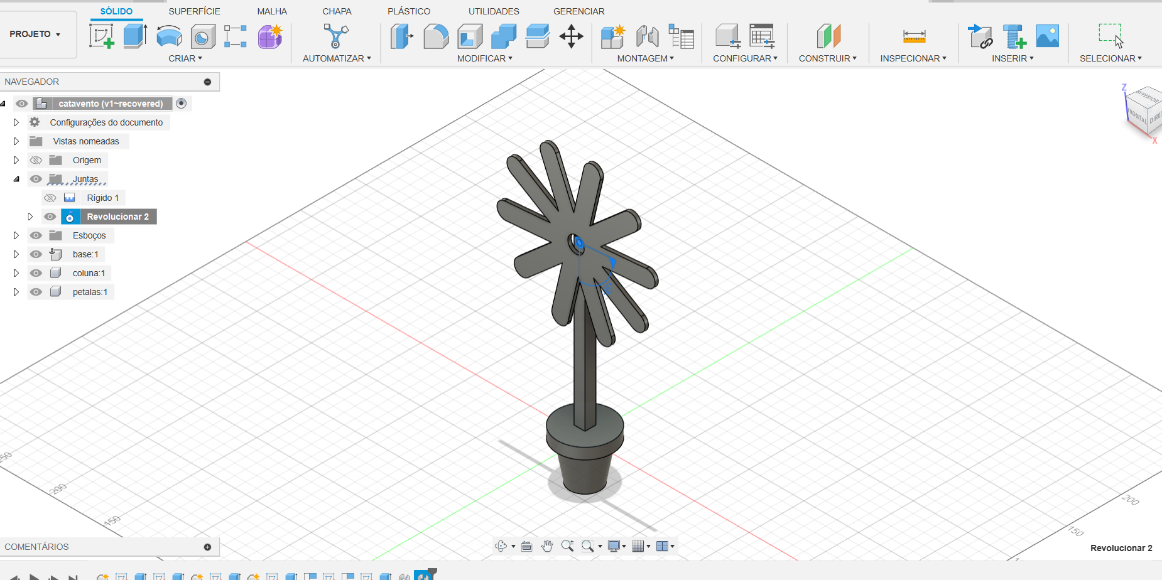This screenshot has height=580, width=1162.
Task: Switch to the UTILIDADES tab
Action: pos(494,11)
